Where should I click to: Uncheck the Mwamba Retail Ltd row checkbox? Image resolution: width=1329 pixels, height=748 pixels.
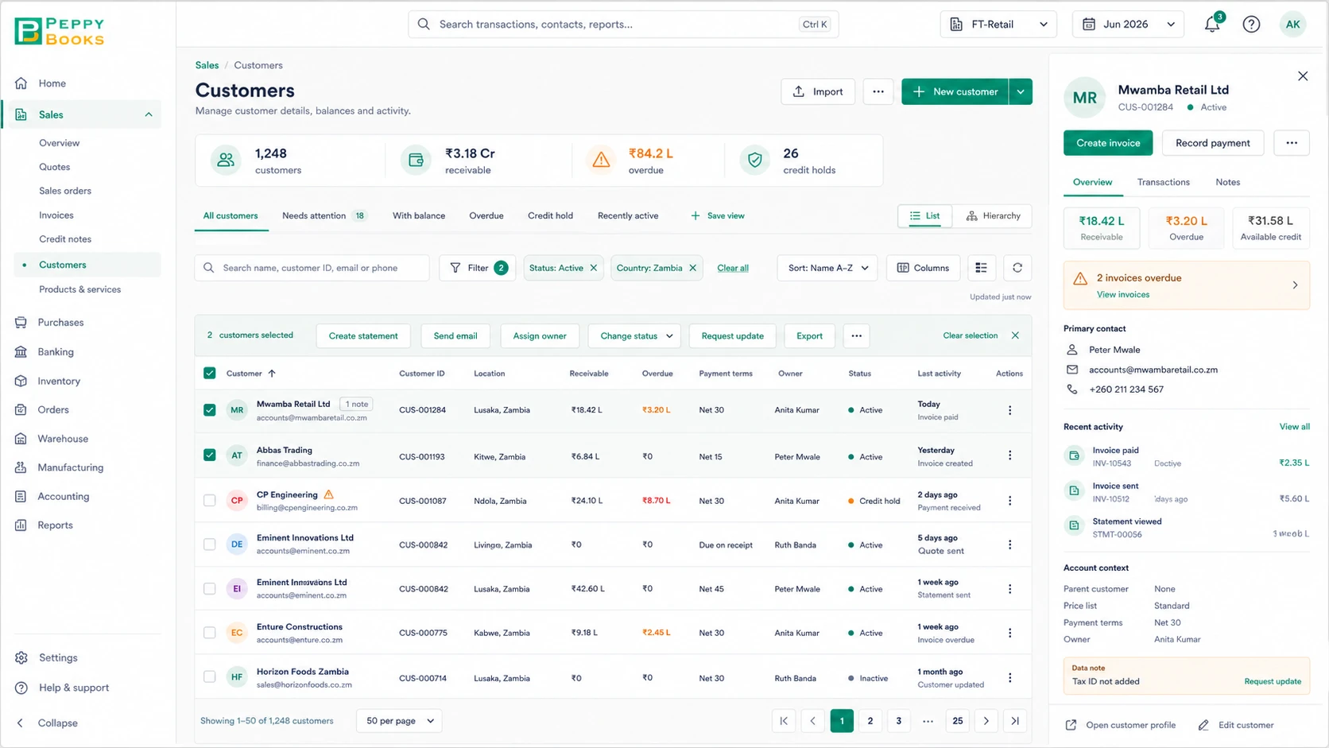click(x=210, y=410)
